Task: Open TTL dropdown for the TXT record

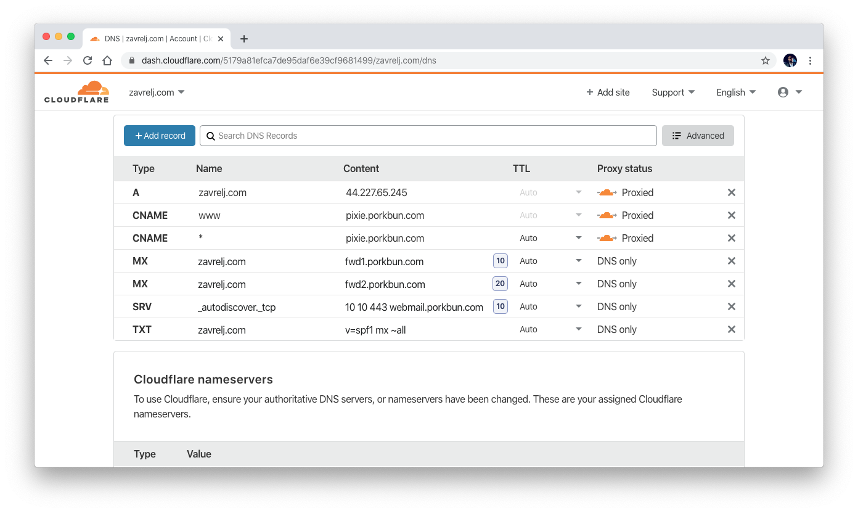Action: [x=550, y=329]
